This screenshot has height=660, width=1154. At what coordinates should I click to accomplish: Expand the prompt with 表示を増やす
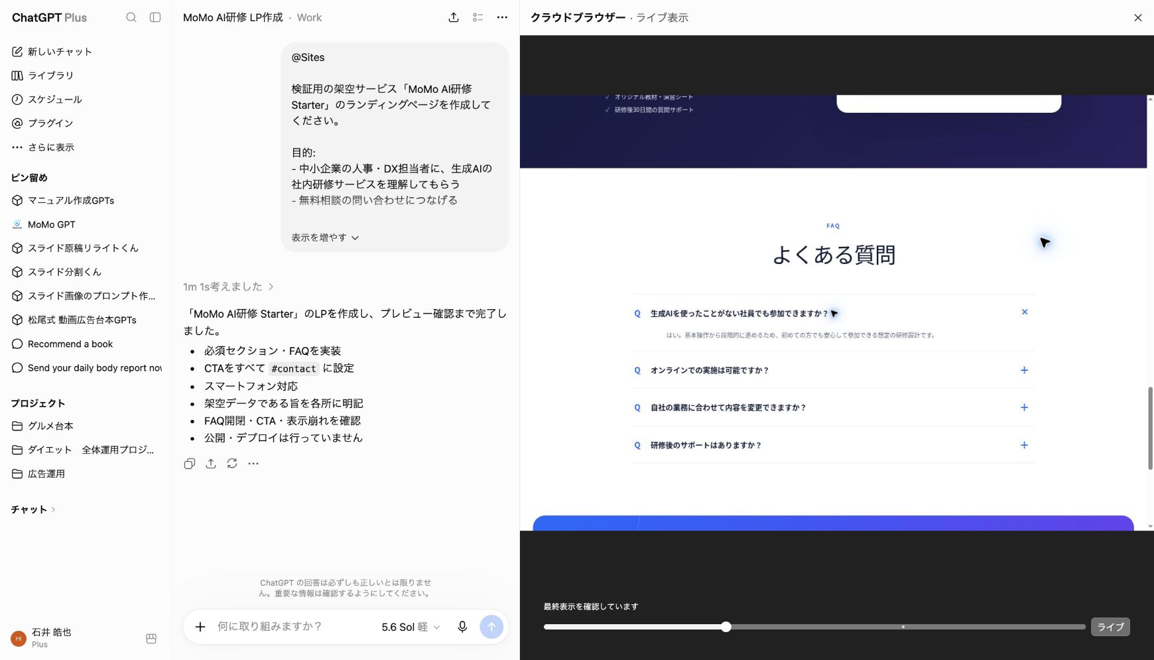pos(325,237)
